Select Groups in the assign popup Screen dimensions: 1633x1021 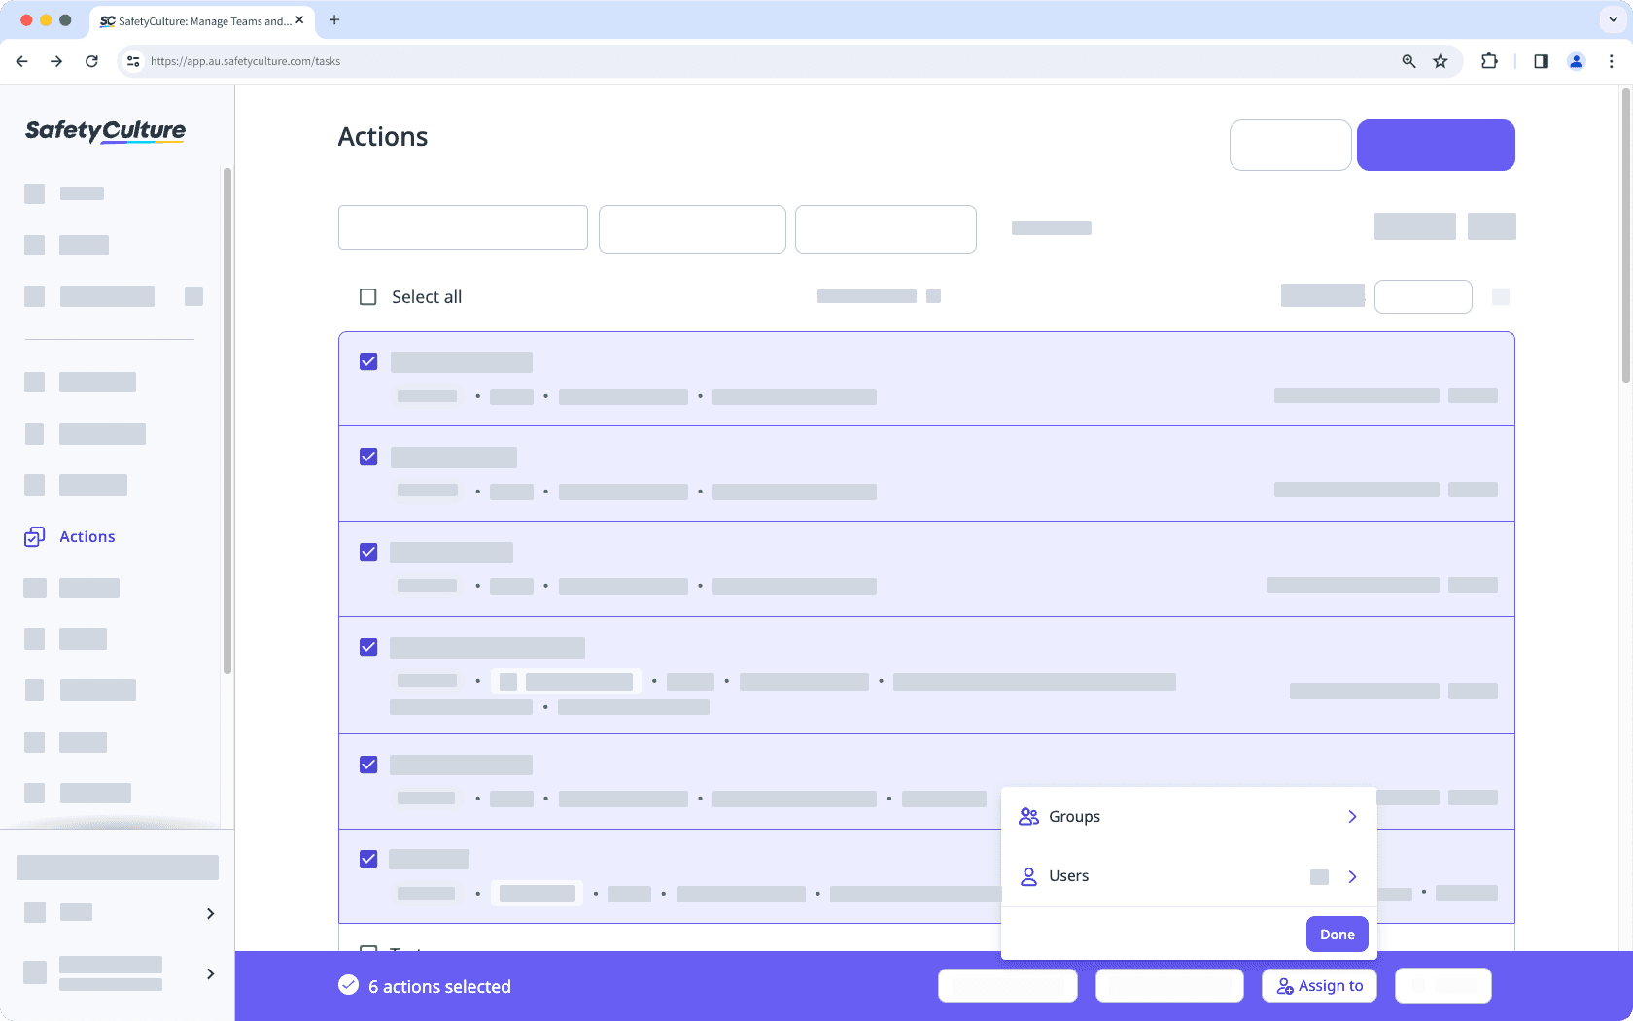[1074, 816]
